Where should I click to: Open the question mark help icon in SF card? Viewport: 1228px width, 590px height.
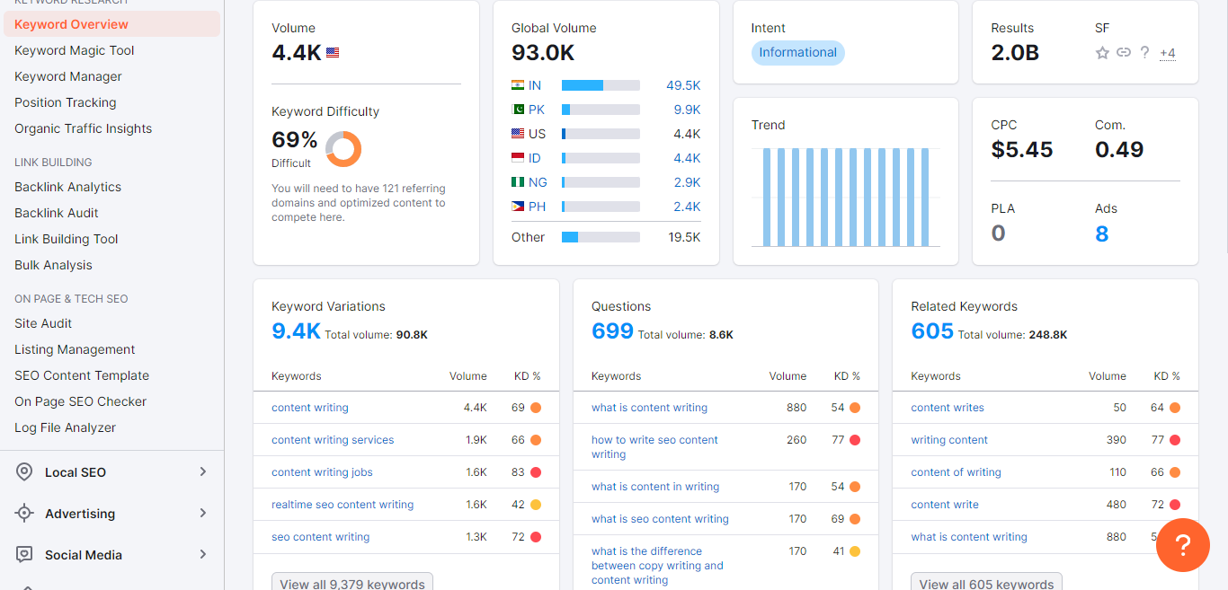point(1143,53)
